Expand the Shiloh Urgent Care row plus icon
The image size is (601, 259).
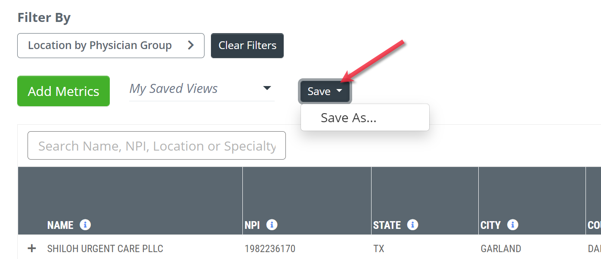point(31,249)
